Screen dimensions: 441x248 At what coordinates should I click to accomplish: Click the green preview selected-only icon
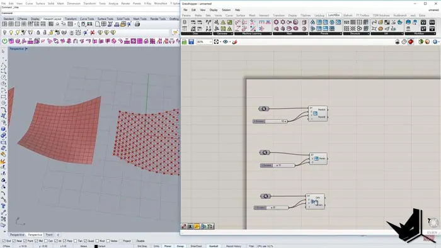[x=421, y=42]
